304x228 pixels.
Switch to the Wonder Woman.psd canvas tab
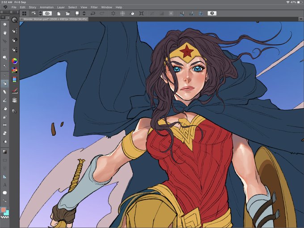click(54, 19)
